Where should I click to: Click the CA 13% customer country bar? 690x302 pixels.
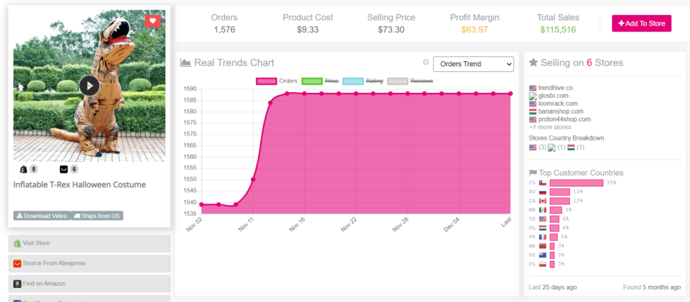560,201
